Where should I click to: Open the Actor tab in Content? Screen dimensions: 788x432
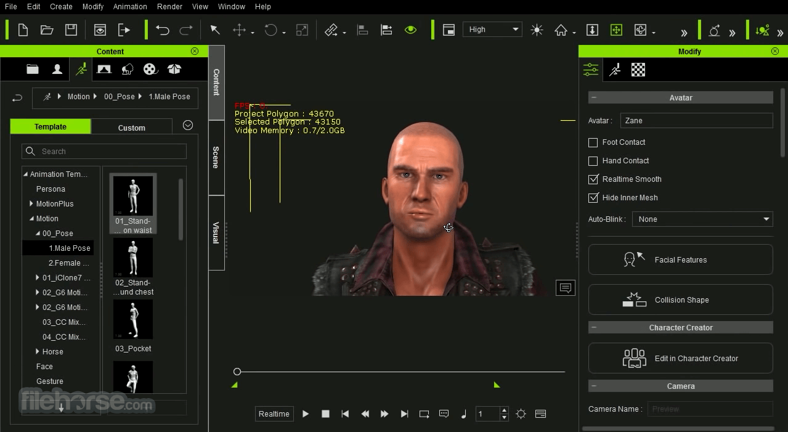[57, 70]
